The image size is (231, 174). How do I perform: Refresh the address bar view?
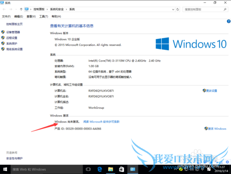point(178,9)
